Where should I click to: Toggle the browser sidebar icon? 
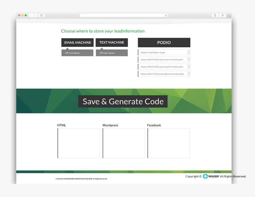(42, 15)
